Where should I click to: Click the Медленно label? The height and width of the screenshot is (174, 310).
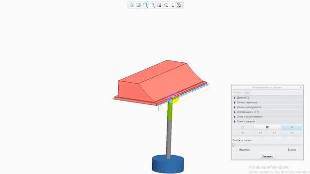pos(244,150)
